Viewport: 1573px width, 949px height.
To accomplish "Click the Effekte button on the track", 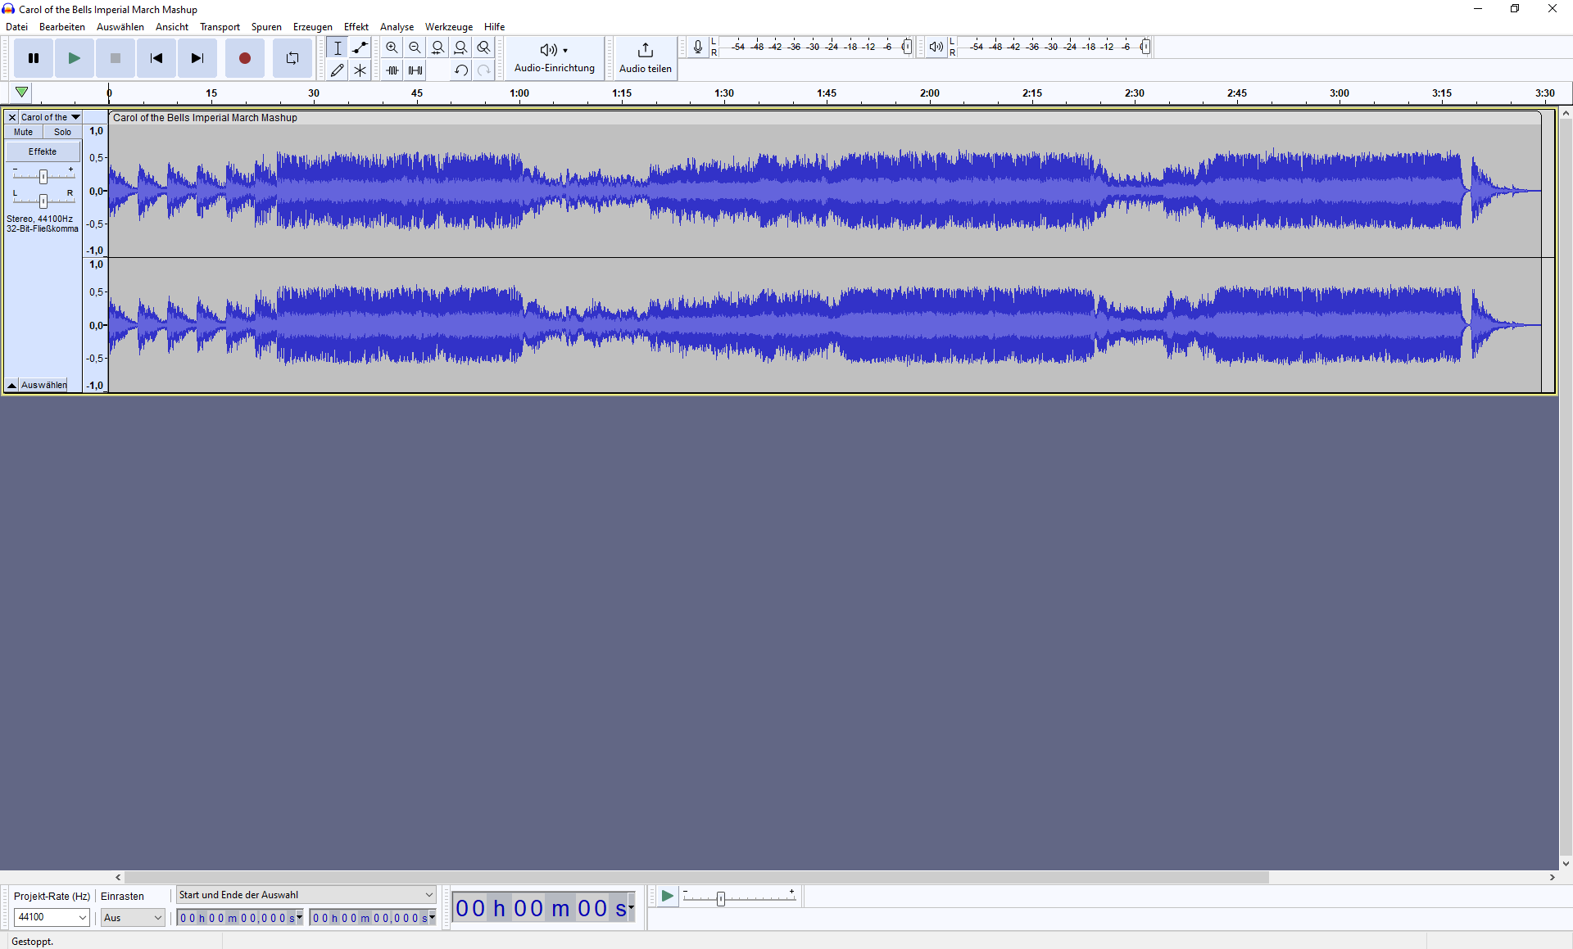I will pyautogui.click(x=43, y=151).
